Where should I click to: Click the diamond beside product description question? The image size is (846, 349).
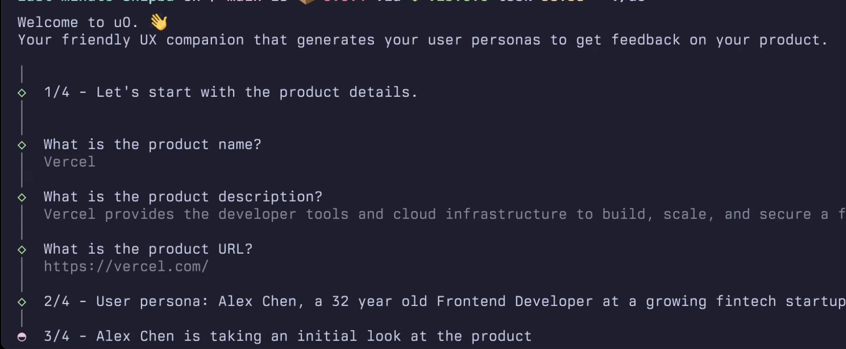(x=22, y=198)
